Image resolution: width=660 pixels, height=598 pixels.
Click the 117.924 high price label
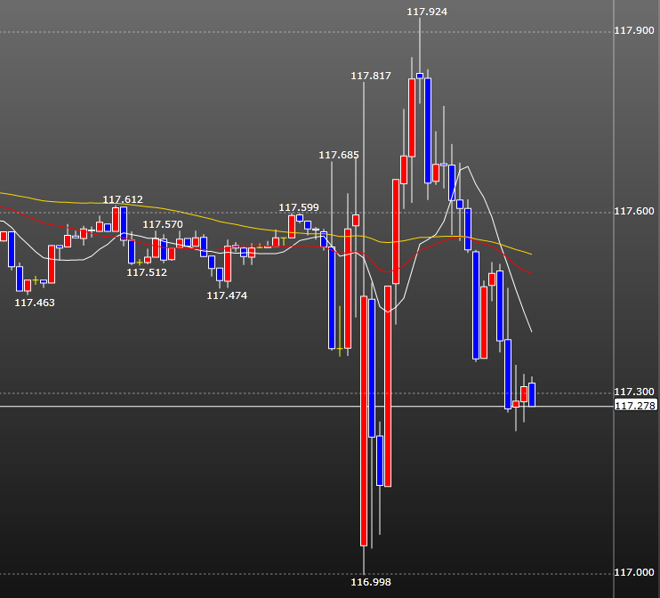point(427,12)
